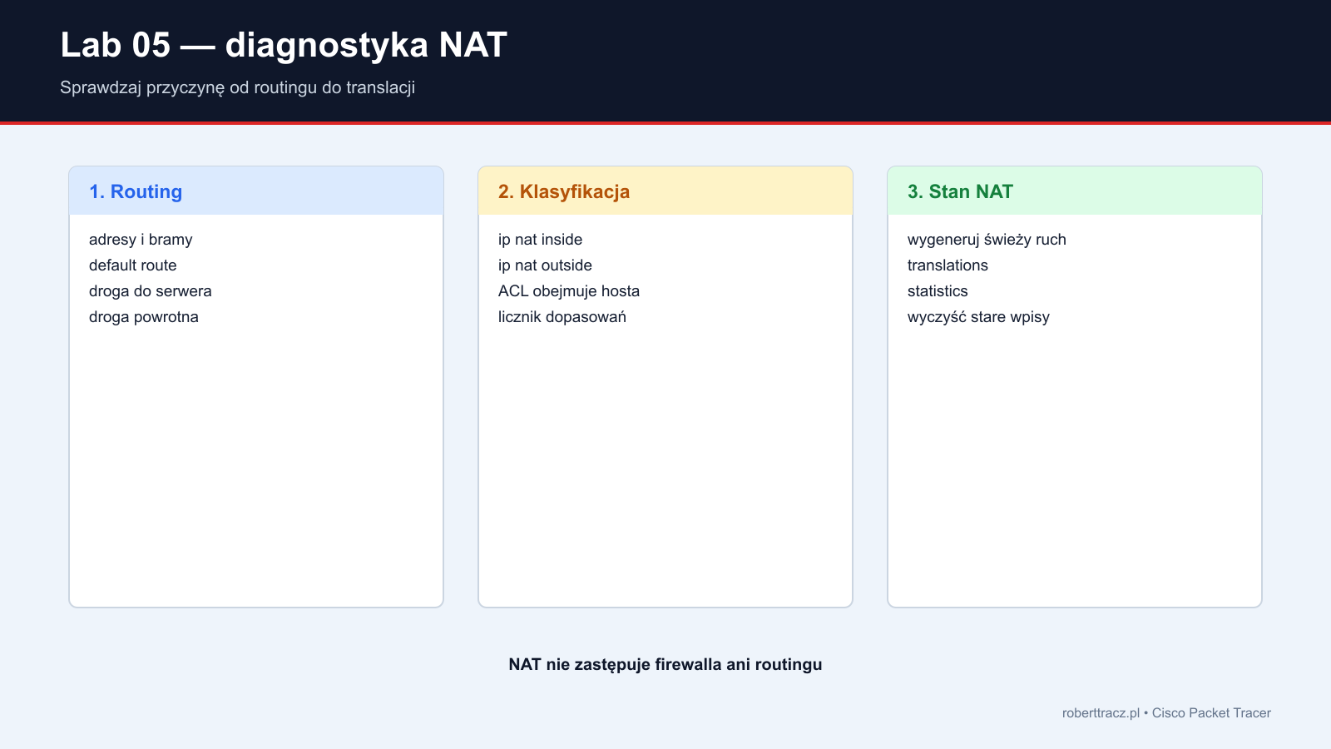Click the '2. Klasyfikacja' card header
Viewport: 1331px width, 749px height.
[x=665, y=191]
